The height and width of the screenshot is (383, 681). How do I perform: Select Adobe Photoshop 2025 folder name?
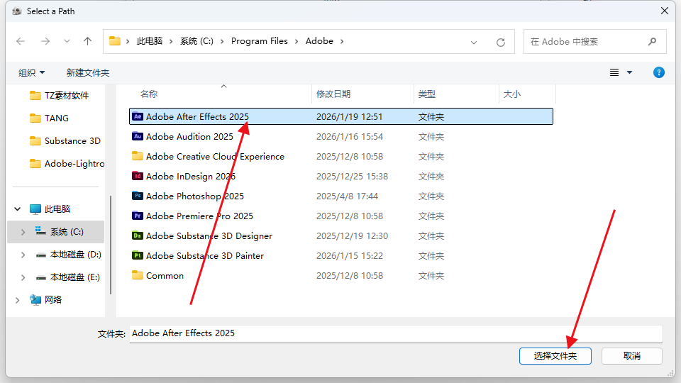click(194, 196)
